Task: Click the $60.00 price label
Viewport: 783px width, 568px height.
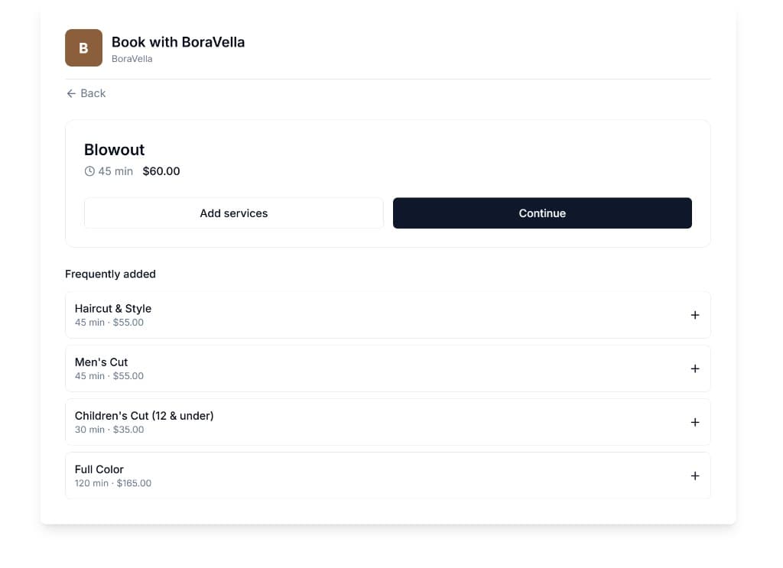Action: point(161,171)
